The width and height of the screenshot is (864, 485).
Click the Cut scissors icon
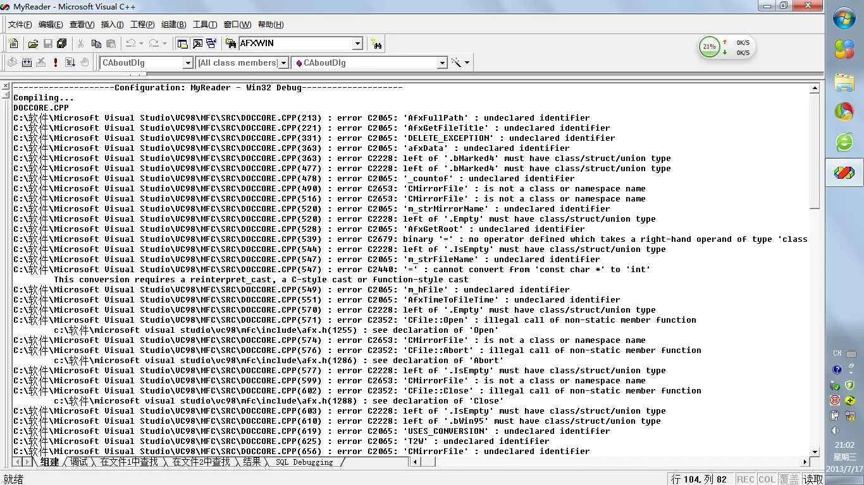pyautogui.click(x=80, y=44)
